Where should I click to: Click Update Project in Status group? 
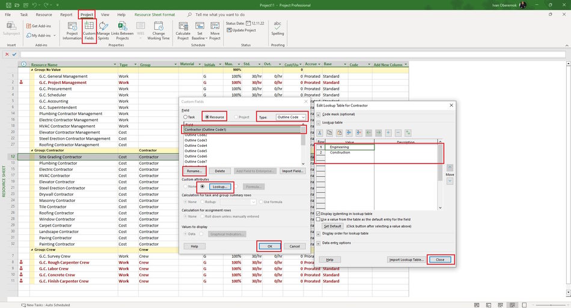click(241, 30)
